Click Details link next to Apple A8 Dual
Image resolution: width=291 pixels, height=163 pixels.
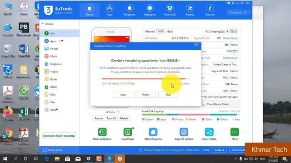point(234,71)
